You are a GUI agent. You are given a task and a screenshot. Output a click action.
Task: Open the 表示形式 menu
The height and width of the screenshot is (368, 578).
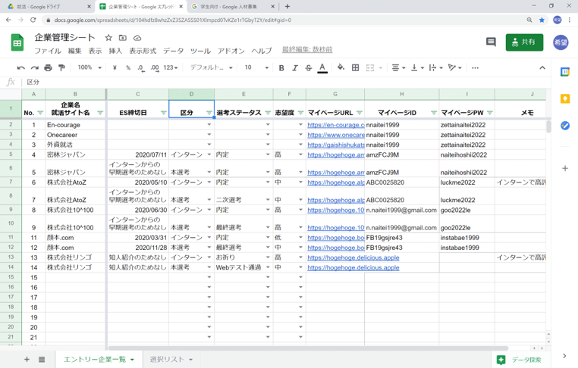(x=143, y=51)
